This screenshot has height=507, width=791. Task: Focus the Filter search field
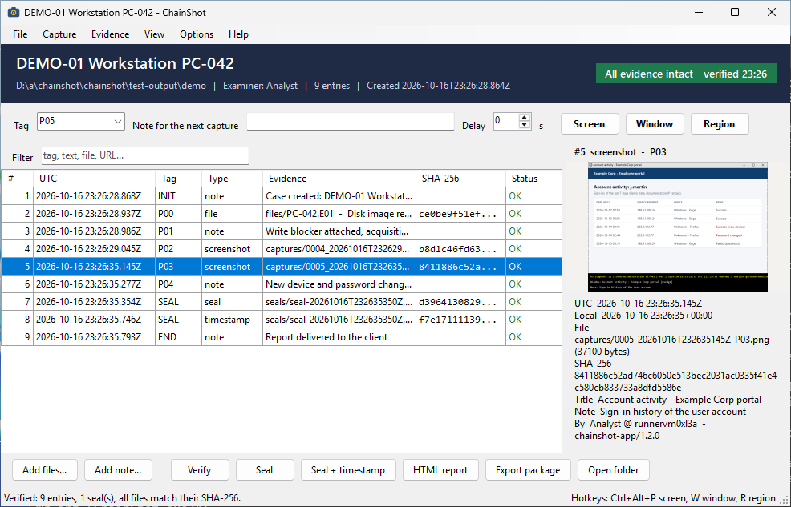tap(144, 155)
